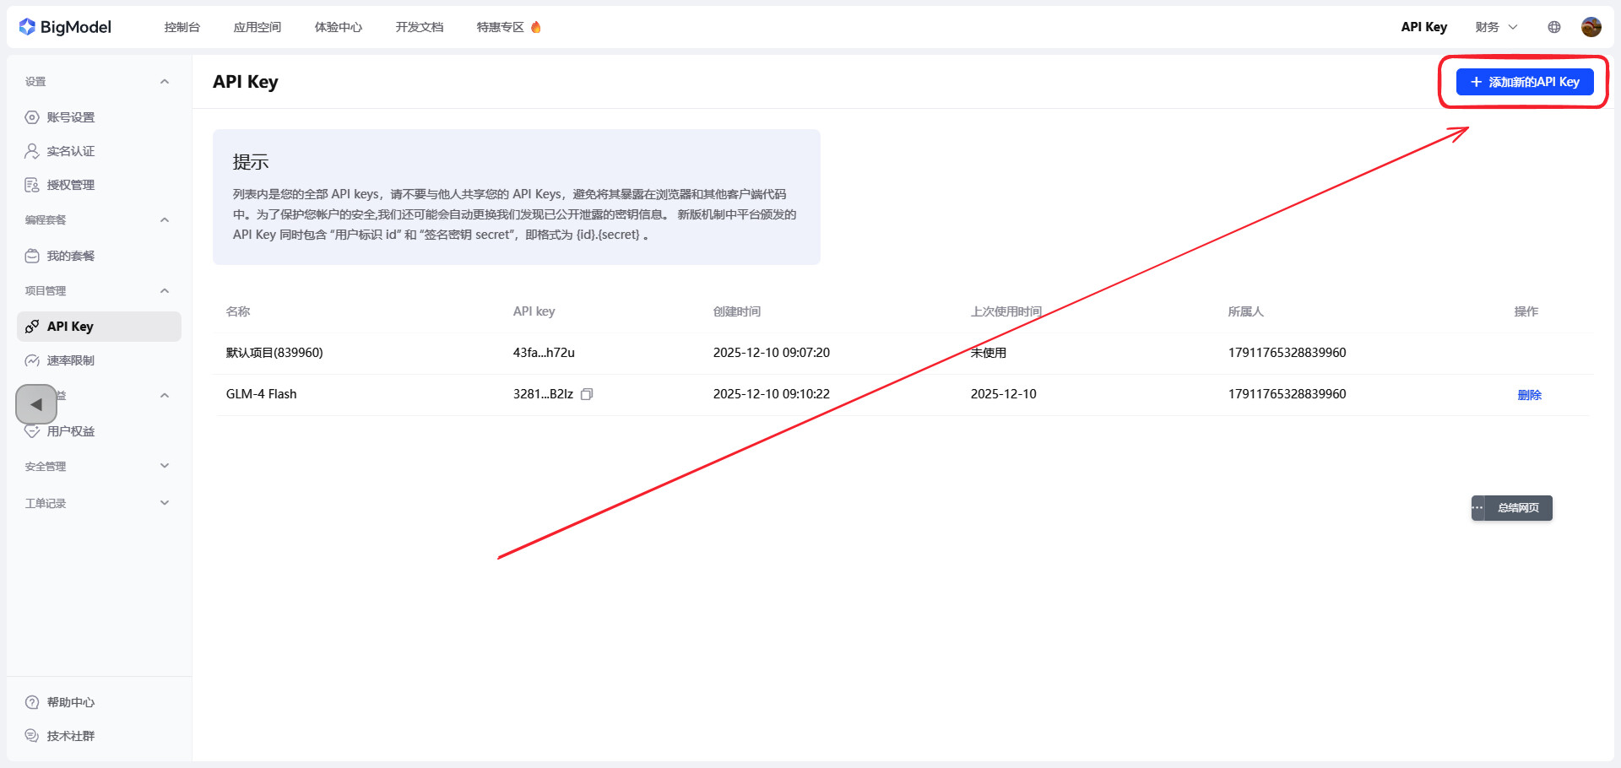Click 添加新的API Key button

tap(1525, 82)
